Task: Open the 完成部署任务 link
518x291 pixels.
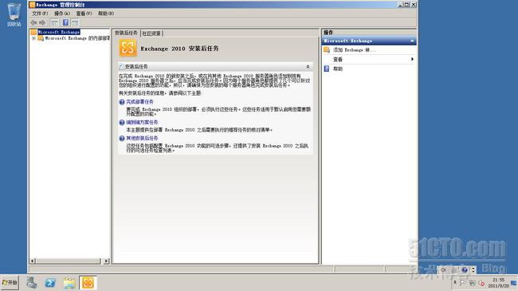Action: [139, 102]
